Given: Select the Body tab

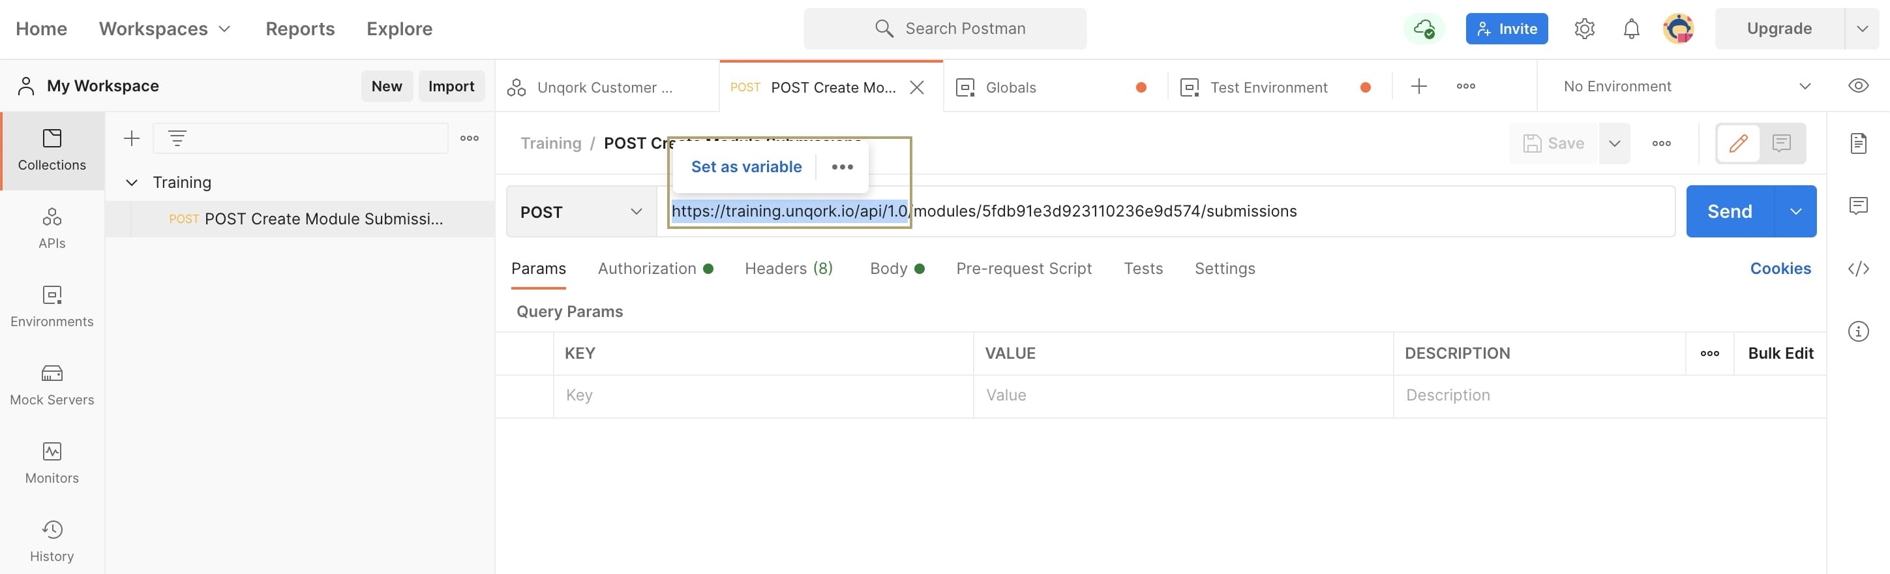Looking at the screenshot, I should pyautogui.click(x=897, y=269).
